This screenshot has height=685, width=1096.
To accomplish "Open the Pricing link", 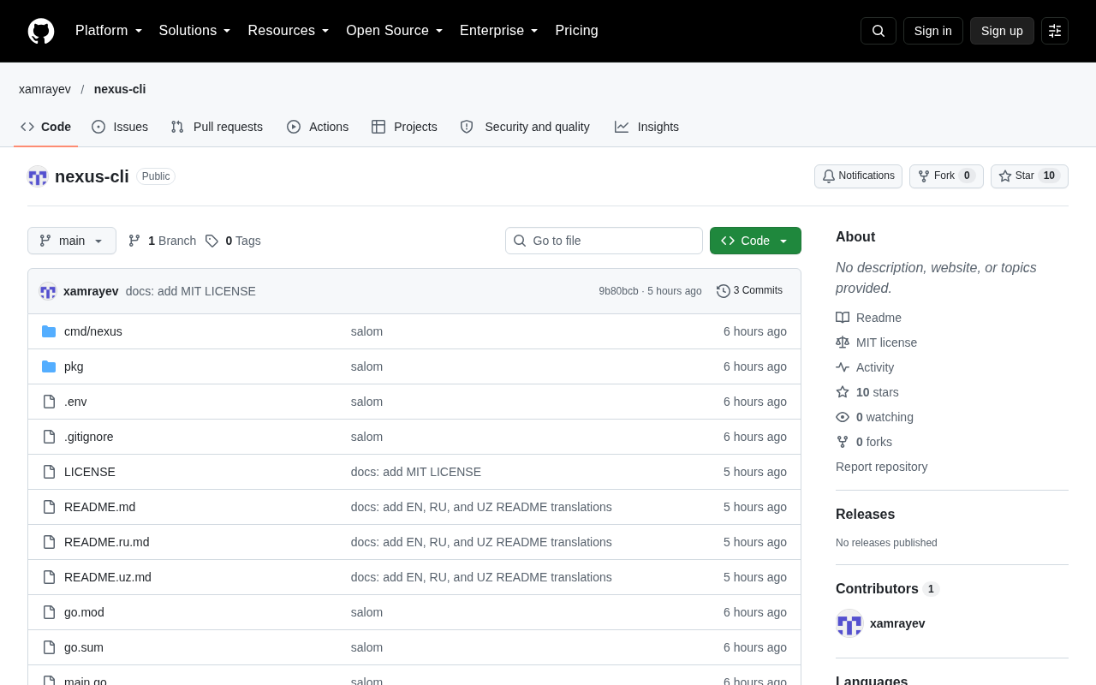I will click(576, 31).
